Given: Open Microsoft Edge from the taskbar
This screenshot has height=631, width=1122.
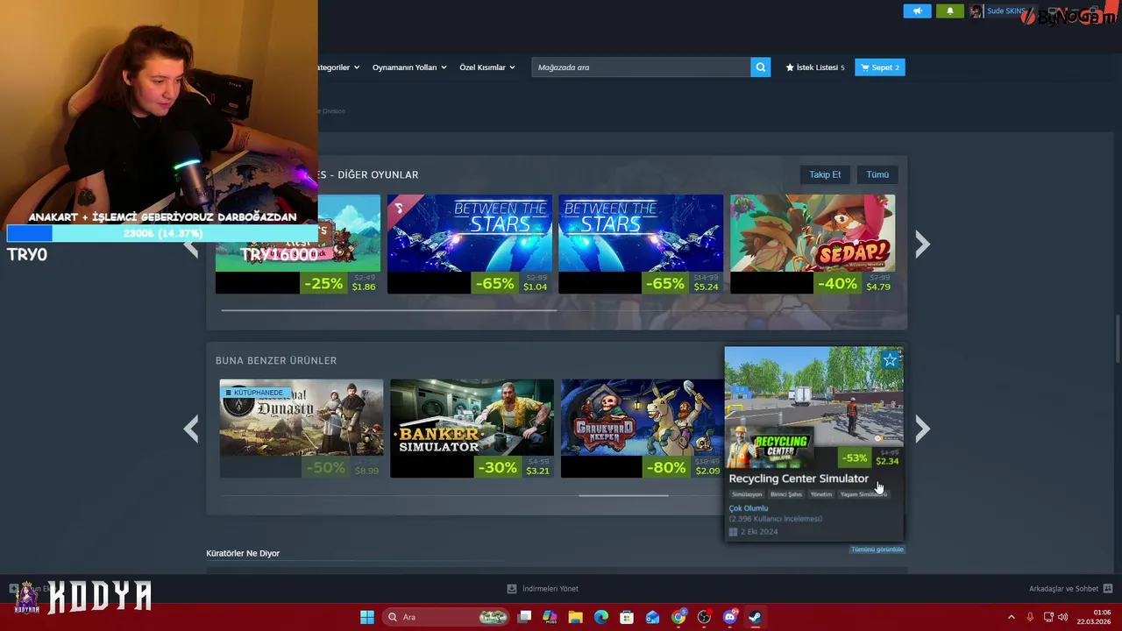Looking at the screenshot, I should point(601,617).
